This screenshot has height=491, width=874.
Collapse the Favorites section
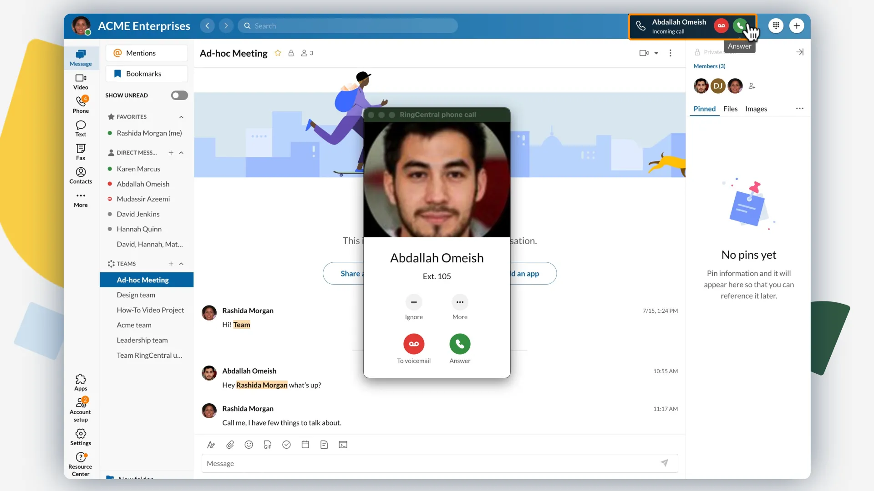[181, 117]
